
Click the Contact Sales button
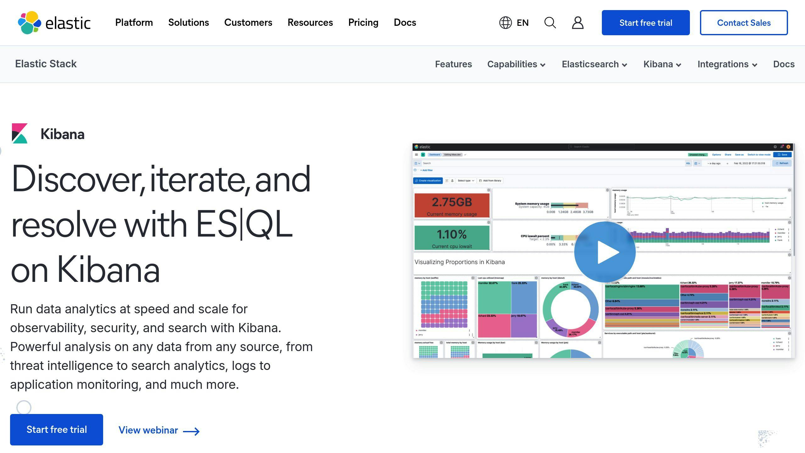(x=744, y=23)
